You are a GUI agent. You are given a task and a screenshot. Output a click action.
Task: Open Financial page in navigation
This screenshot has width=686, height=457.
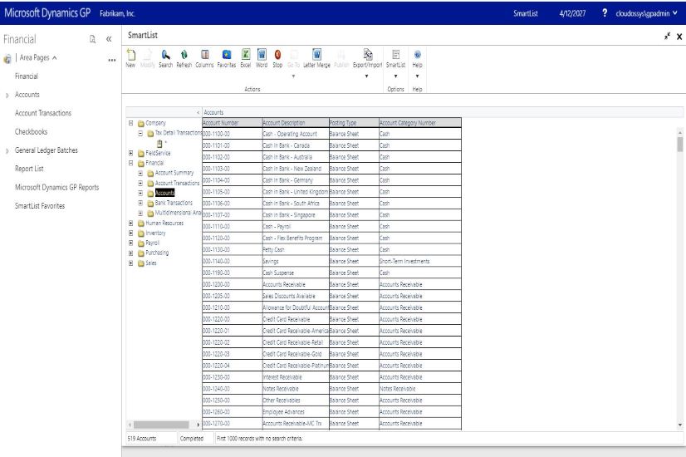point(27,76)
